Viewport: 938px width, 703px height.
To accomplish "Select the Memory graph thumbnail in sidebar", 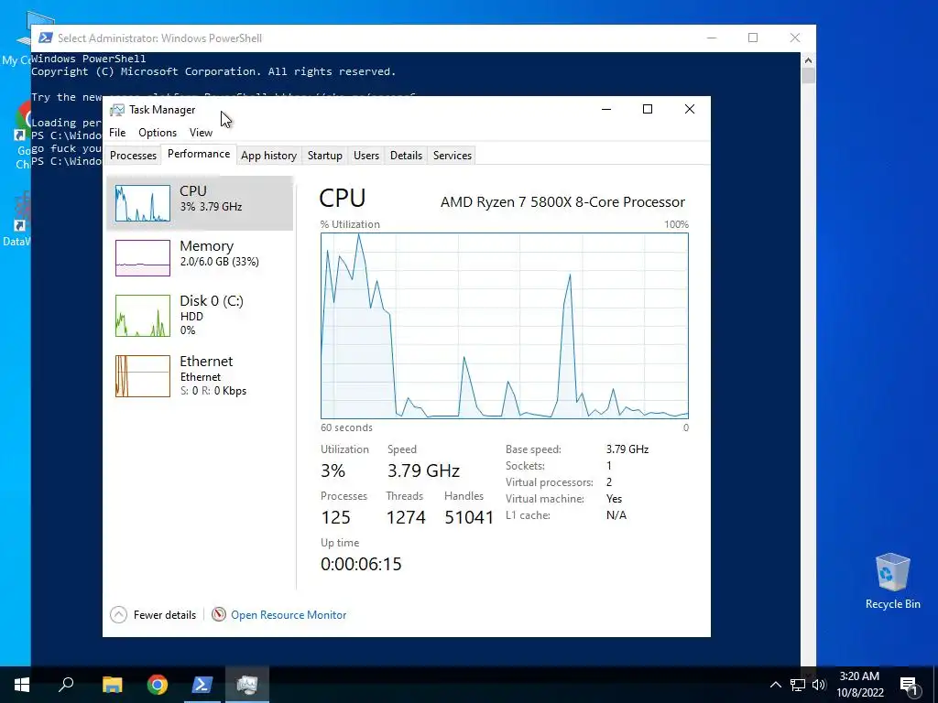I will tap(142, 257).
